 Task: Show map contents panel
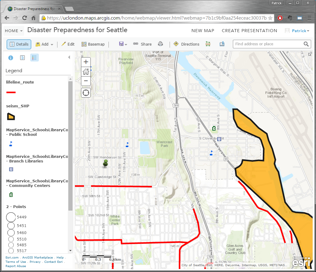22,58
